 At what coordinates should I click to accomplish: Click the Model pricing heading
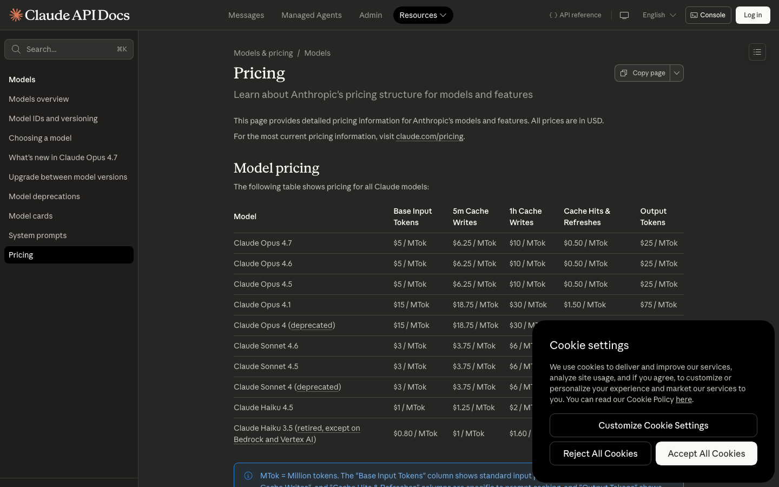[x=276, y=168]
